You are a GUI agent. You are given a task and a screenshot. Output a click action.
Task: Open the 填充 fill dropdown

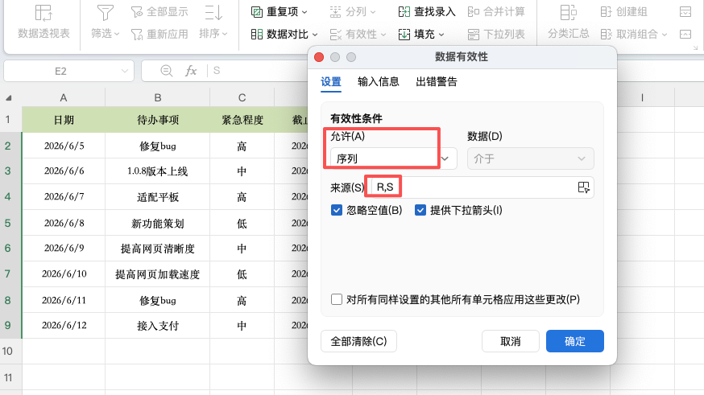pyautogui.click(x=421, y=34)
